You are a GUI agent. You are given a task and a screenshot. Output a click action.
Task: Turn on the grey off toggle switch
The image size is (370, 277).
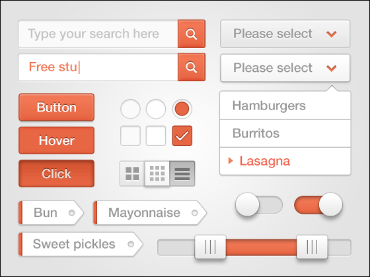click(259, 204)
